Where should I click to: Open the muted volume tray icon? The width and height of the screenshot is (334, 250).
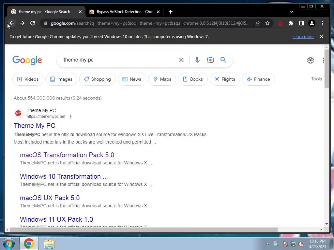[301, 244]
